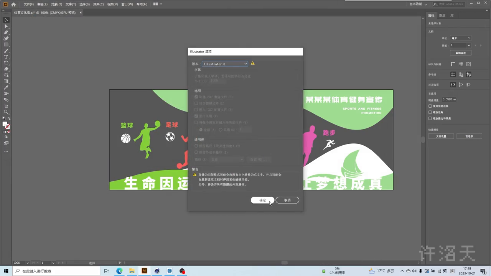The width and height of the screenshot is (491, 276).
Task: Click the version warning triangle icon
Action: 252,63
